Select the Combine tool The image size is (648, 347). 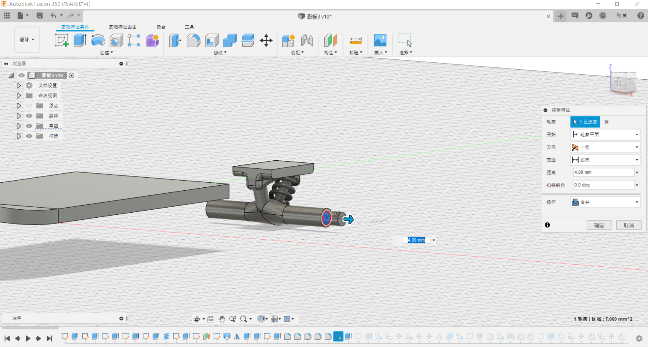tap(230, 41)
